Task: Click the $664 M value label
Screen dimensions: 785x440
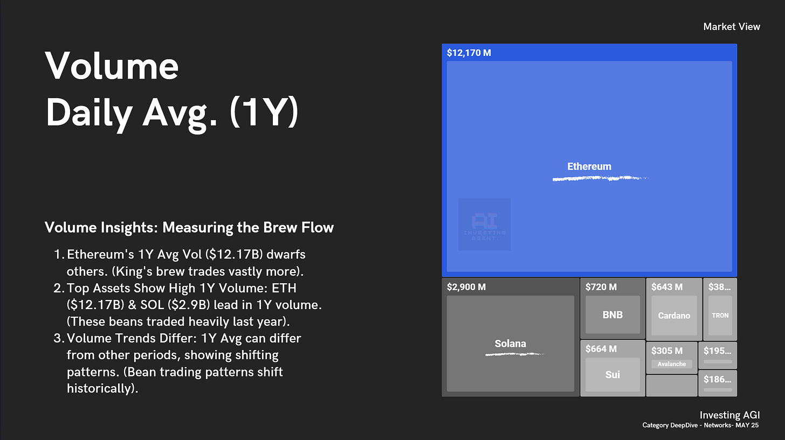Action: click(x=601, y=349)
